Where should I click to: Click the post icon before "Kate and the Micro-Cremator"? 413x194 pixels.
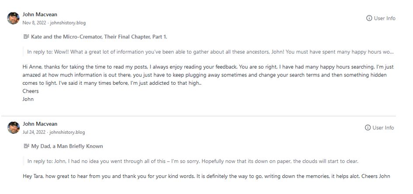tap(26, 37)
